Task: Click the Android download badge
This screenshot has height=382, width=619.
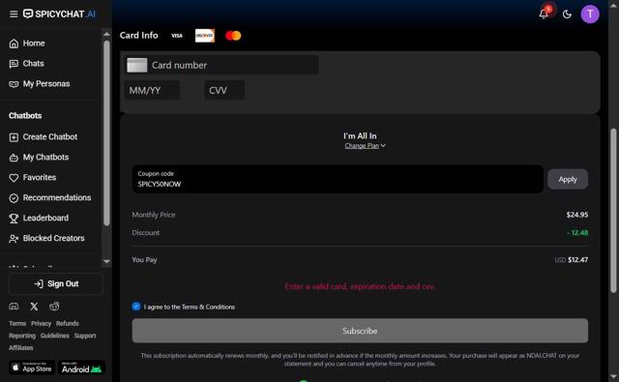Action: (x=81, y=367)
